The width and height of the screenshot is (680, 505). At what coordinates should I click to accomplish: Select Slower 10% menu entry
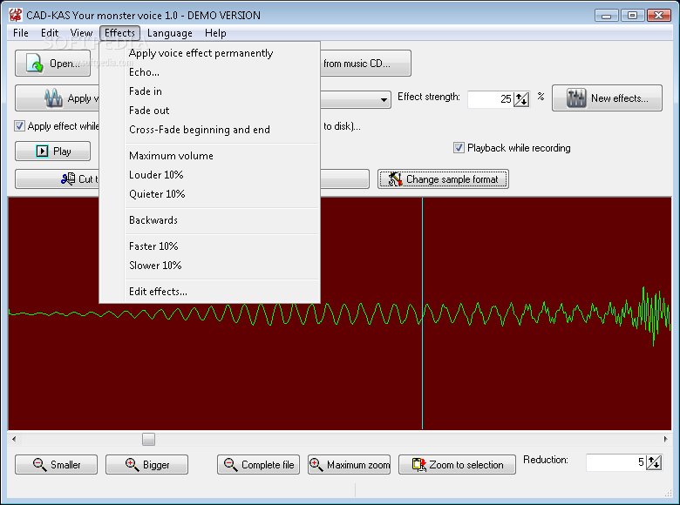[210, 265]
